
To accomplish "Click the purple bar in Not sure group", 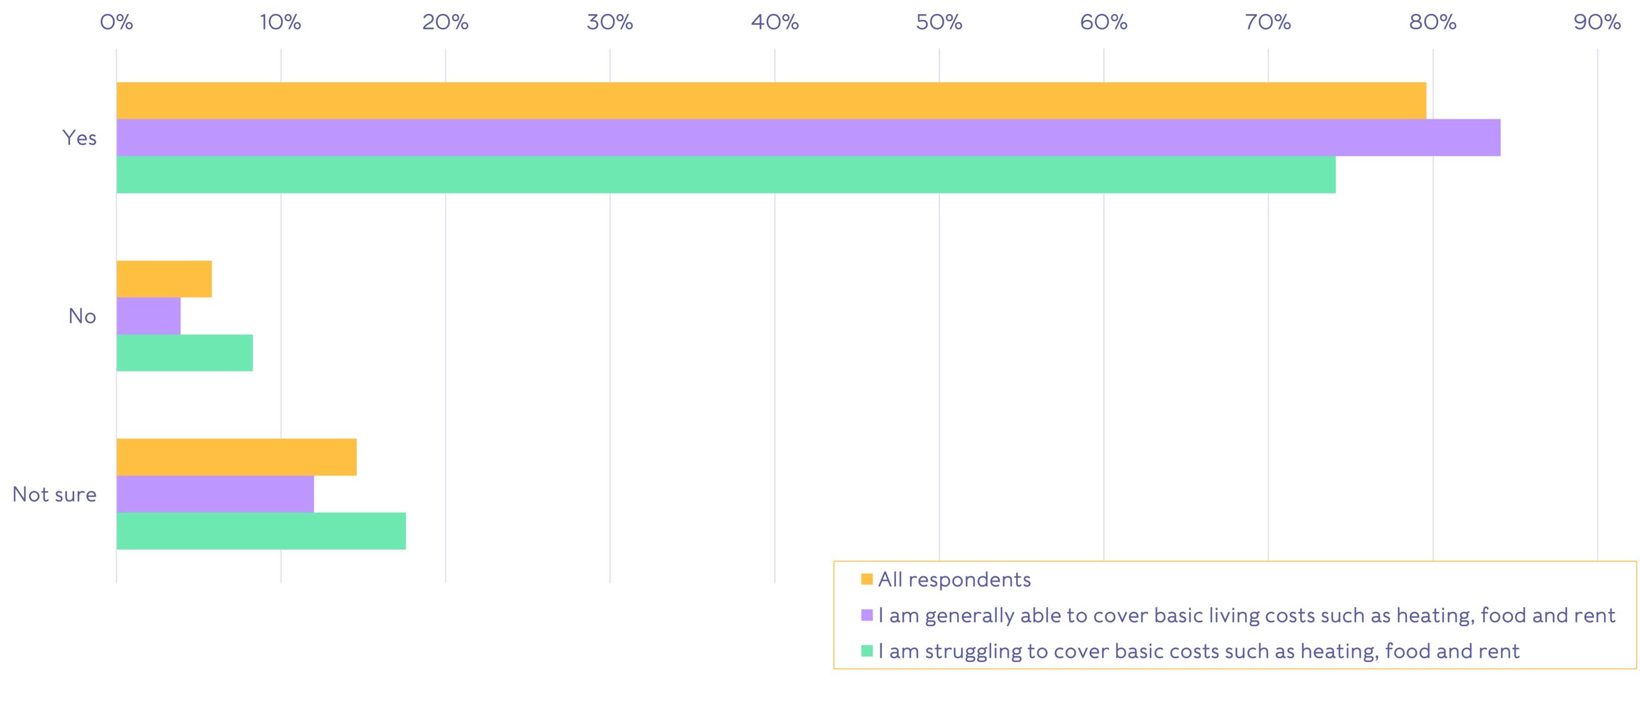I will point(215,494).
